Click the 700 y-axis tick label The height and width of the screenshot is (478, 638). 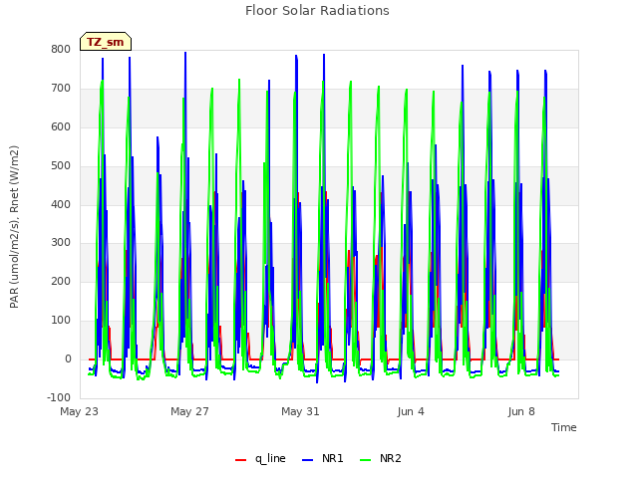pos(61,89)
